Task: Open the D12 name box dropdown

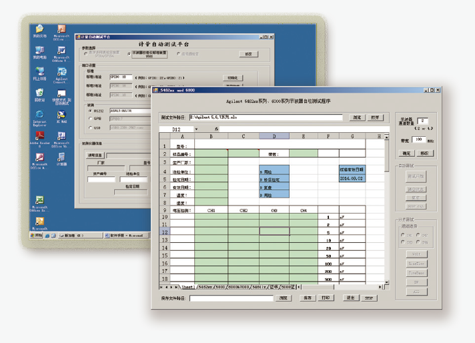Action: click(x=196, y=129)
